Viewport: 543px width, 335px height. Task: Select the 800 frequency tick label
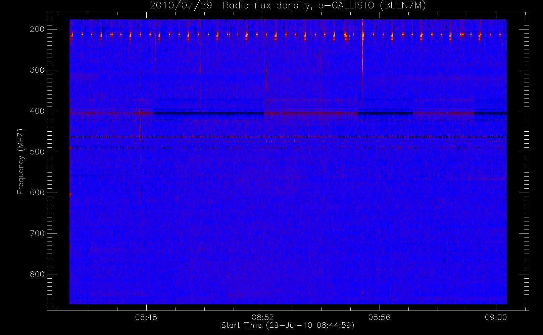[37, 274]
